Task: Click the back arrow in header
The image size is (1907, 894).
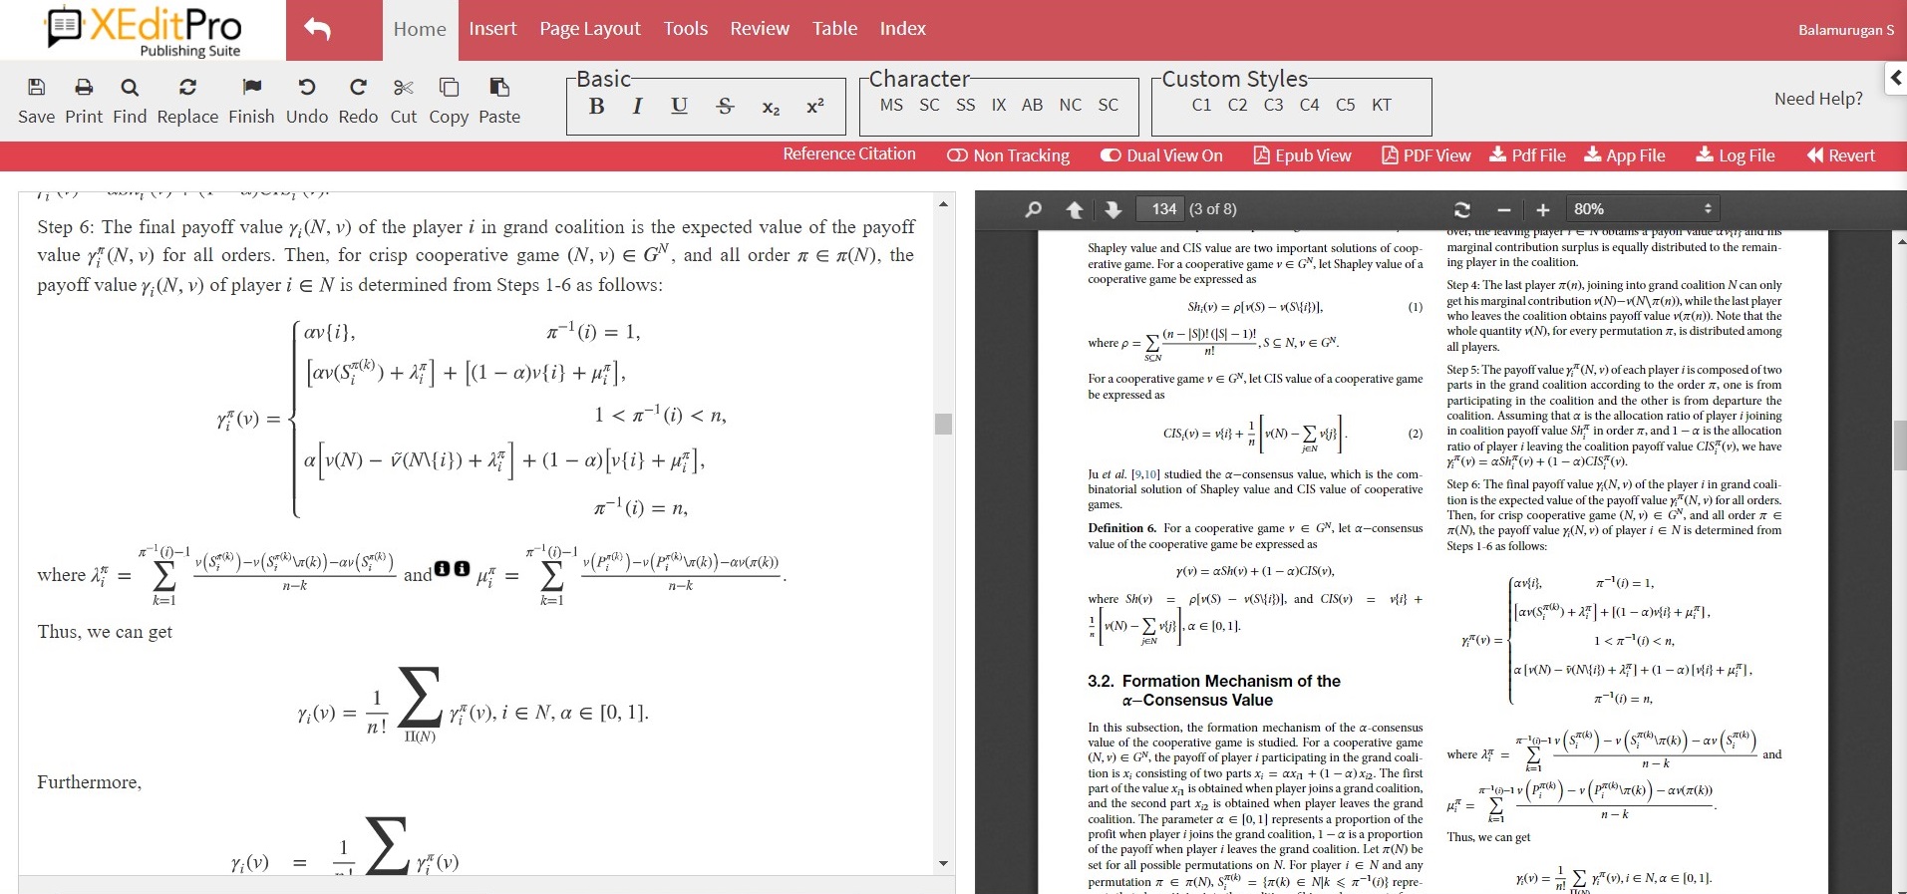Action: point(318,29)
